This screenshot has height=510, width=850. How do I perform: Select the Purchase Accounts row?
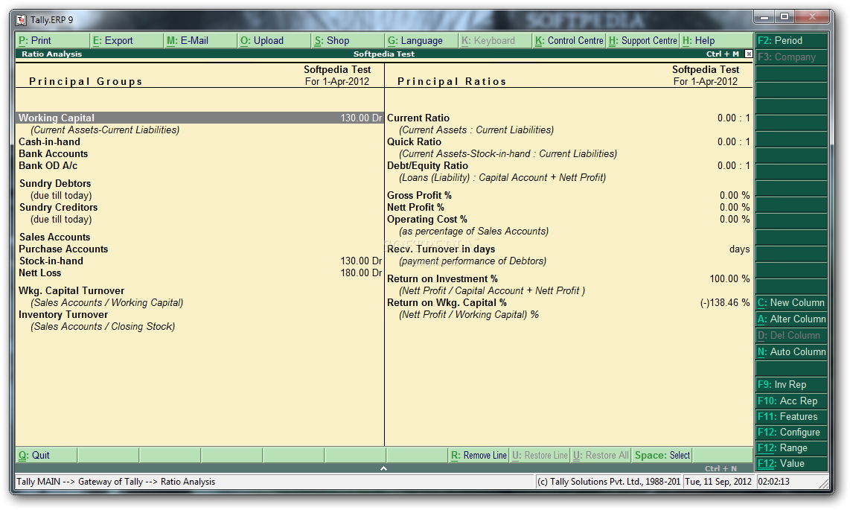pyautogui.click(x=200, y=249)
